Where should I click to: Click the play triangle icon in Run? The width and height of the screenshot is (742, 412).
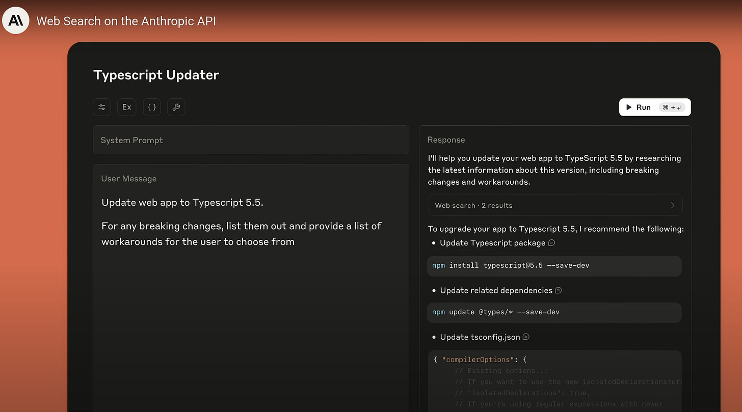(629, 107)
